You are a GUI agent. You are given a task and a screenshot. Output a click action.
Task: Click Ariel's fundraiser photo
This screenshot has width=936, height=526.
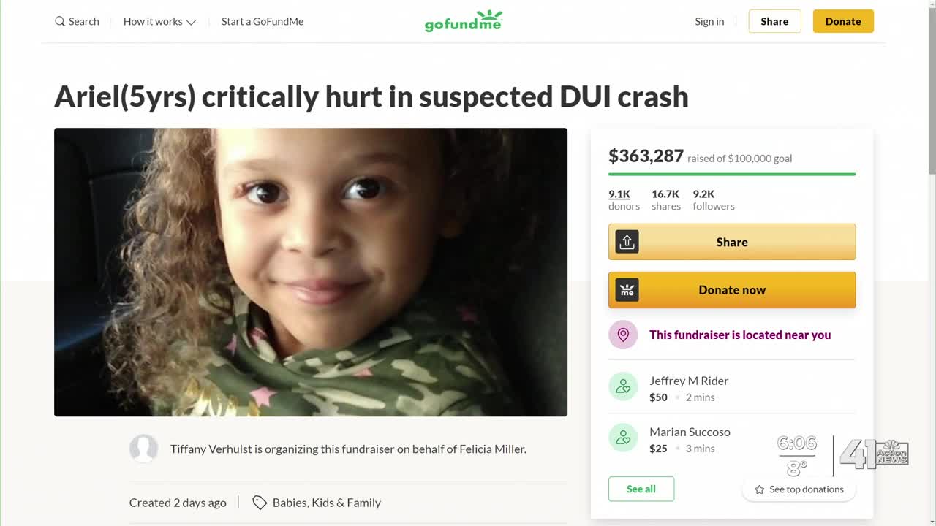311,272
